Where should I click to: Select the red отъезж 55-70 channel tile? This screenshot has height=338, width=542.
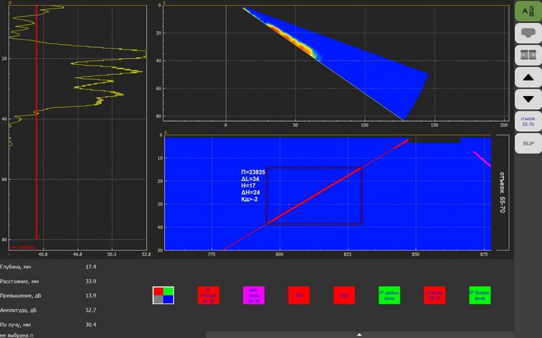click(x=434, y=295)
